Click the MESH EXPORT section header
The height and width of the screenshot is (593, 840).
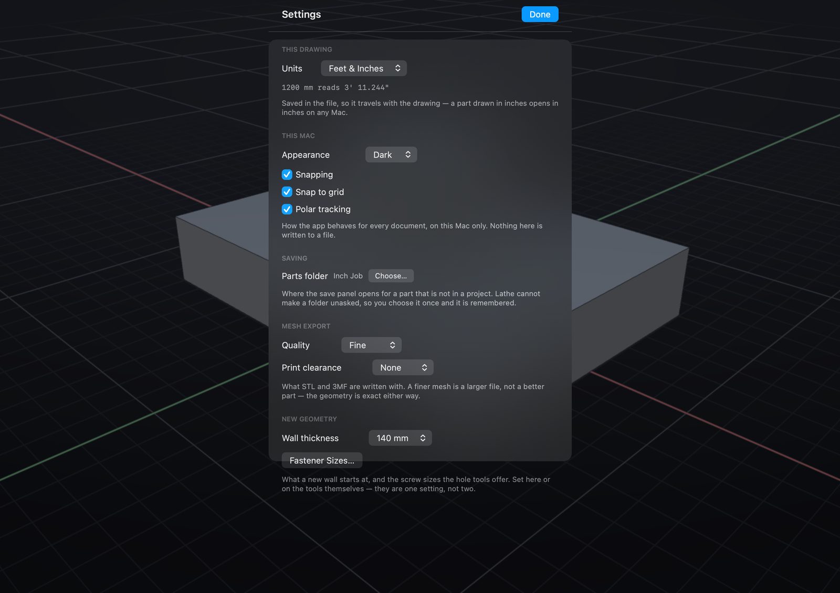[306, 326]
